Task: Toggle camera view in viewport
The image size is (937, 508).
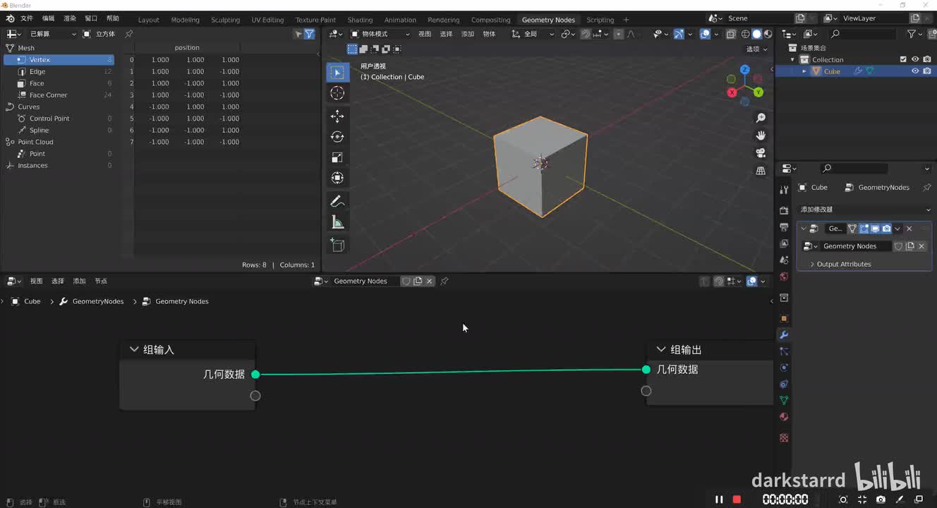Action: tap(761, 153)
